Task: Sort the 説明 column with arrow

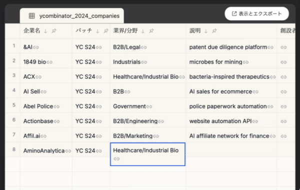Action: 206,31
